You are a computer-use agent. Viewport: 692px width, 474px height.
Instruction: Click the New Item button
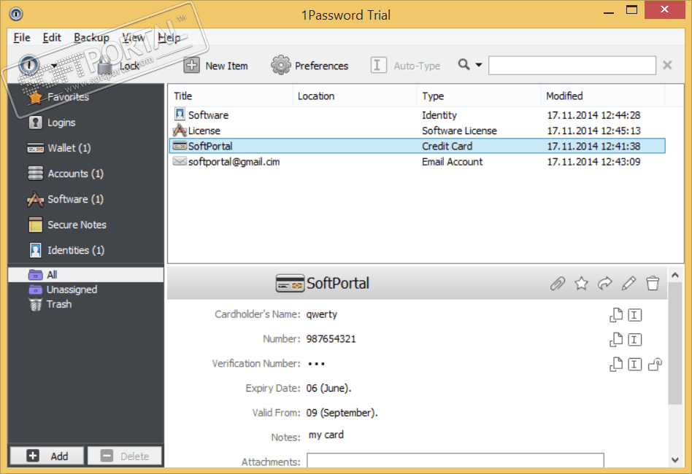216,66
